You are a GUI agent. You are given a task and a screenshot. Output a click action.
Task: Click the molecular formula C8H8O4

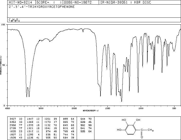coord(14,20)
